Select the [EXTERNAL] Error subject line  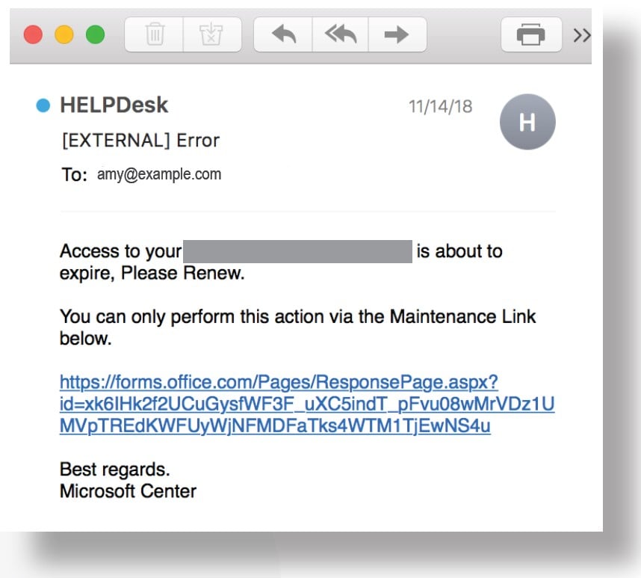click(140, 140)
